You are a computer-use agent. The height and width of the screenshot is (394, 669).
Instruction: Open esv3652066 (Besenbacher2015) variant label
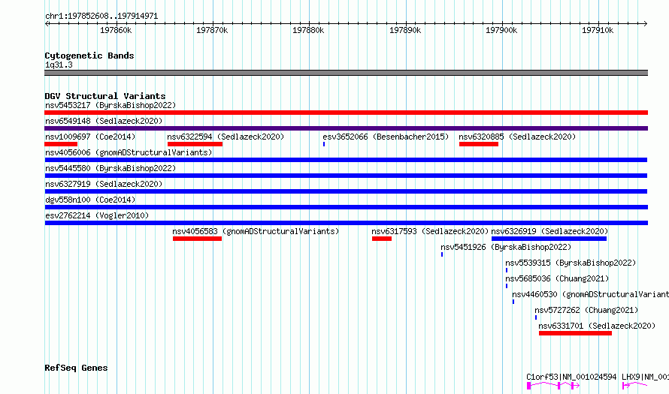click(x=386, y=137)
